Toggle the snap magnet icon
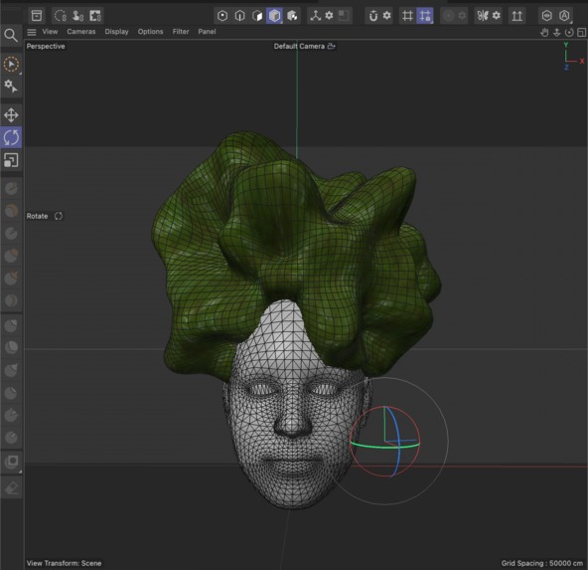588x570 pixels. tap(373, 16)
